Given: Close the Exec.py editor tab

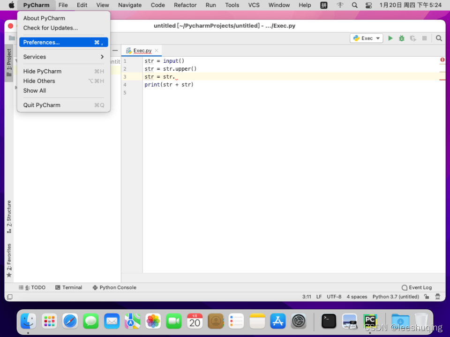Looking at the screenshot, I should tap(157, 51).
